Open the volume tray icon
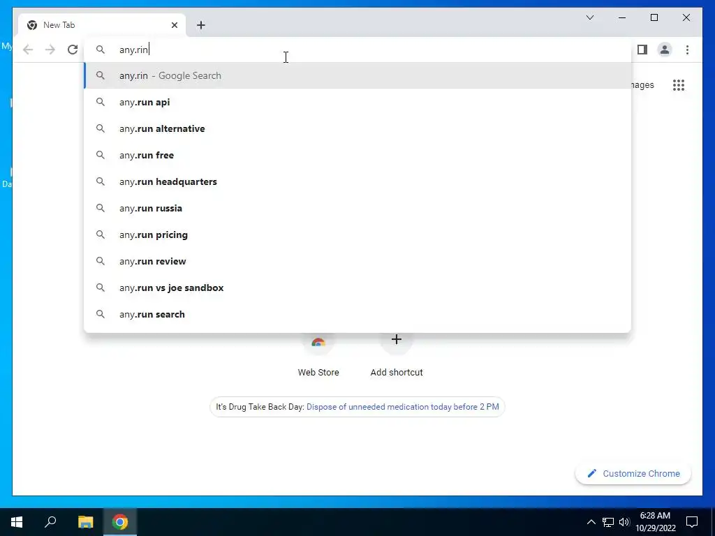 (624, 522)
